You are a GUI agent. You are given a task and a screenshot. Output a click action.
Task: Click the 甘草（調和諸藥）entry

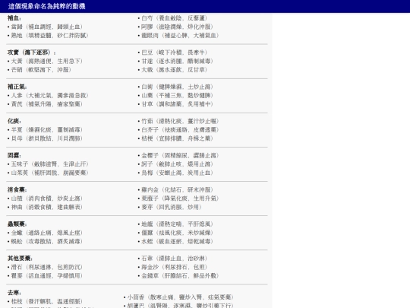pyautogui.click(x=175, y=104)
